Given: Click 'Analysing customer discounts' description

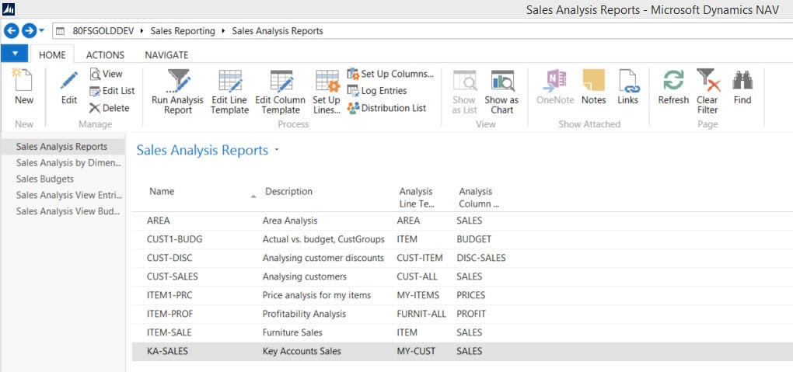Looking at the screenshot, I should click(323, 258).
